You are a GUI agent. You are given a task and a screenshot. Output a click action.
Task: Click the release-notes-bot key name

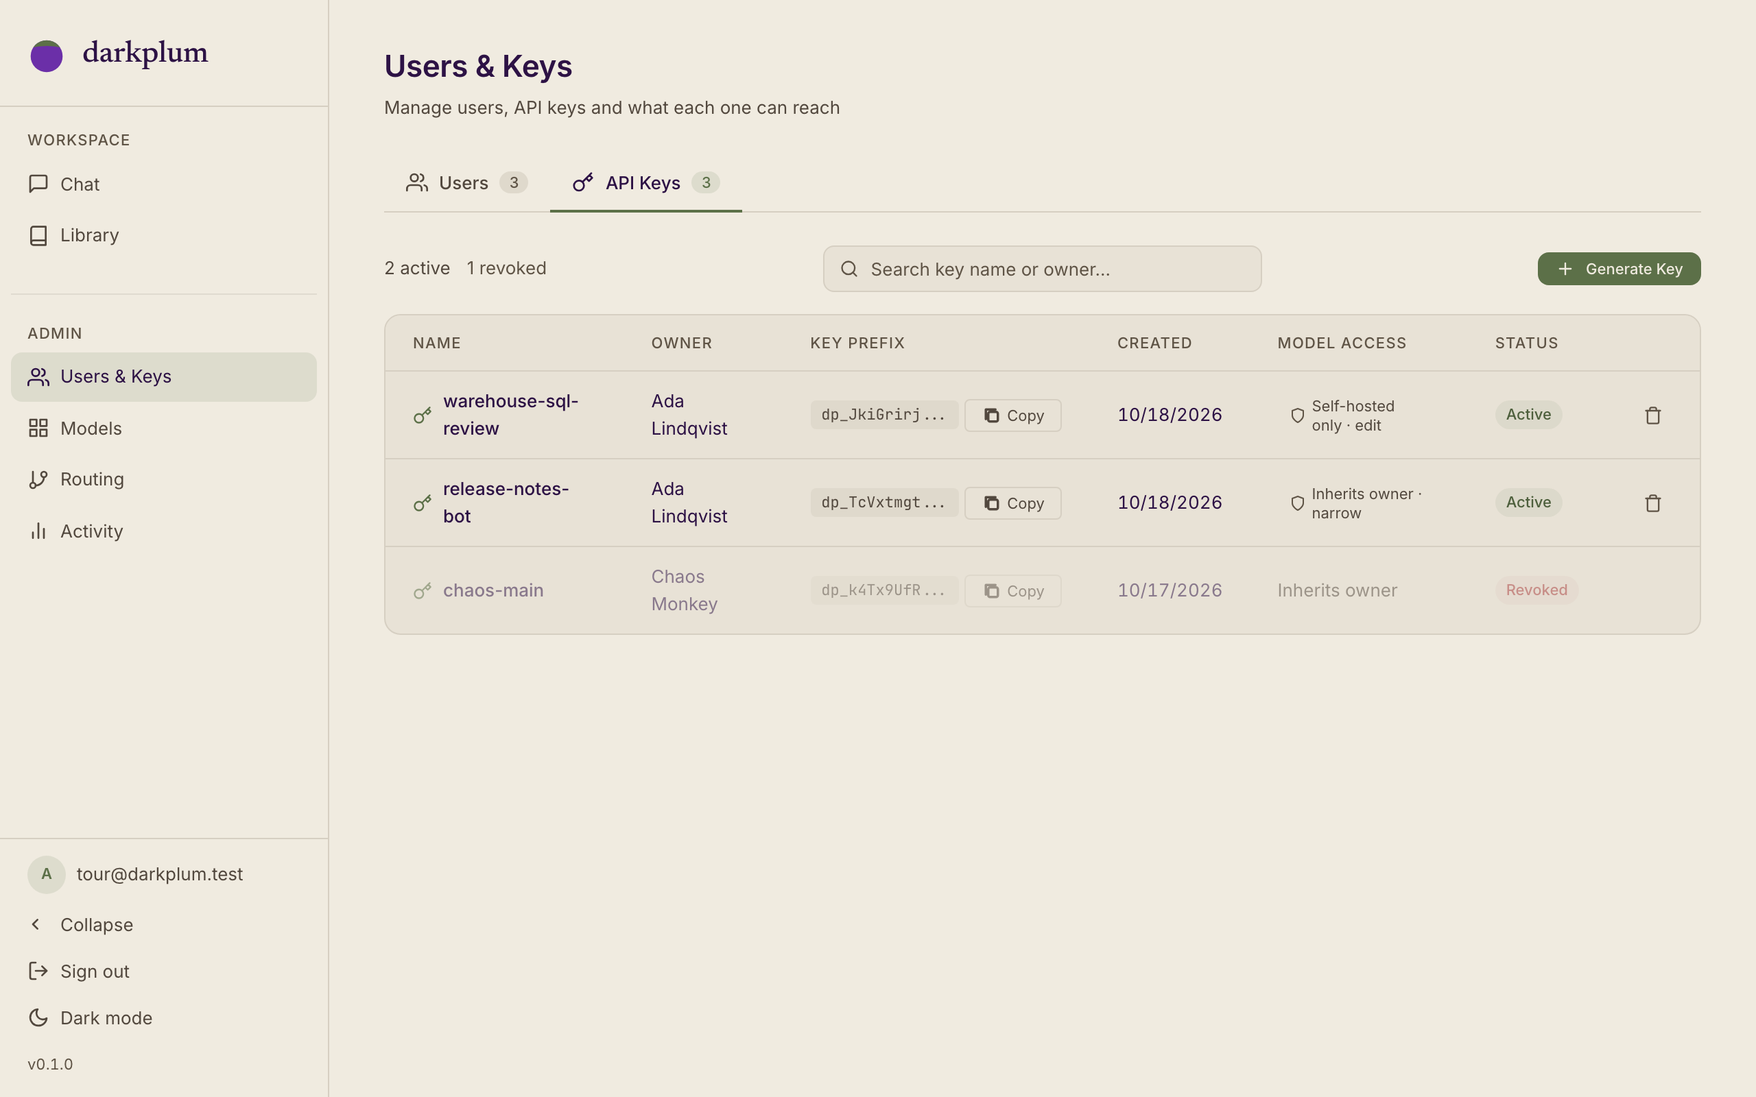[506, 503]
